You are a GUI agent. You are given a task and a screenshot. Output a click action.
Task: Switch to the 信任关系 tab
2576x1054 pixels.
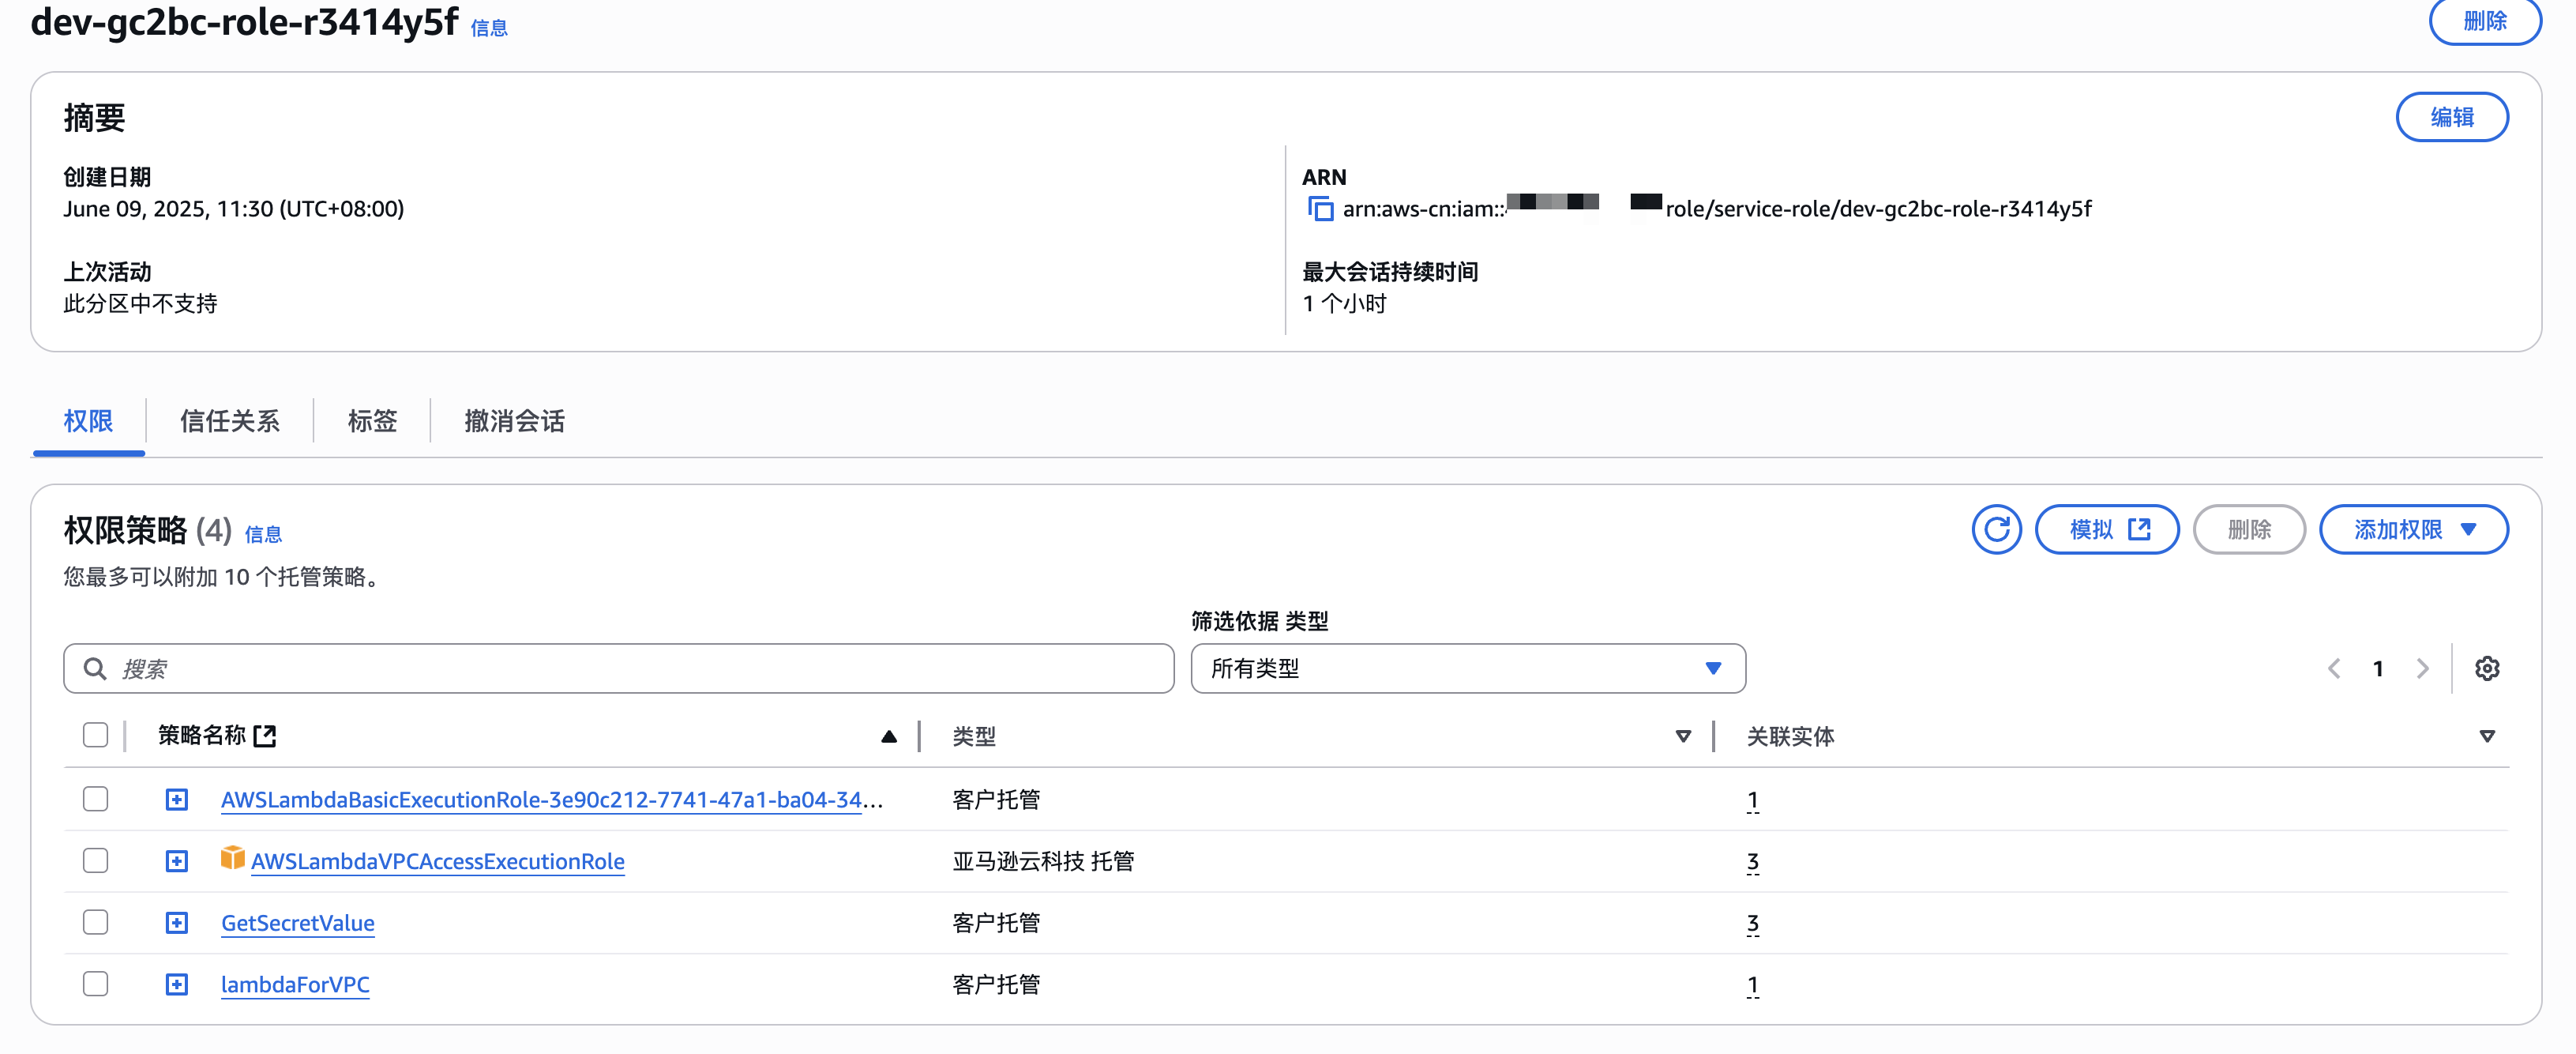[x=229, y=421]
